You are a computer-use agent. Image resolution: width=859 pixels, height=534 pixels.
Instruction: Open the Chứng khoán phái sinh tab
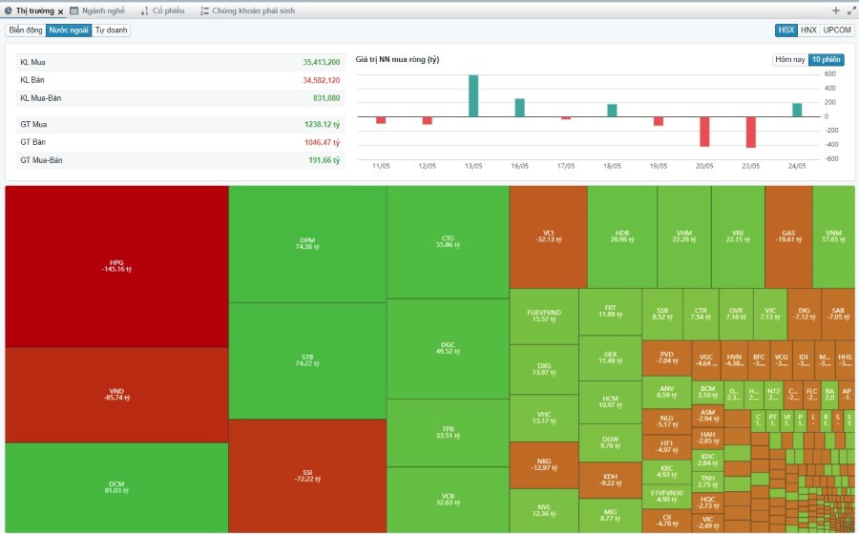[x=247, y=10]
